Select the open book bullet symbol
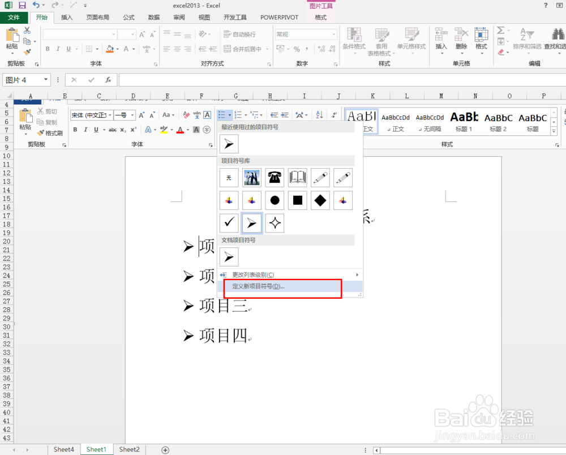Image resolution: width=566 pixels, height=455 pixels. [x=297, y=177]
